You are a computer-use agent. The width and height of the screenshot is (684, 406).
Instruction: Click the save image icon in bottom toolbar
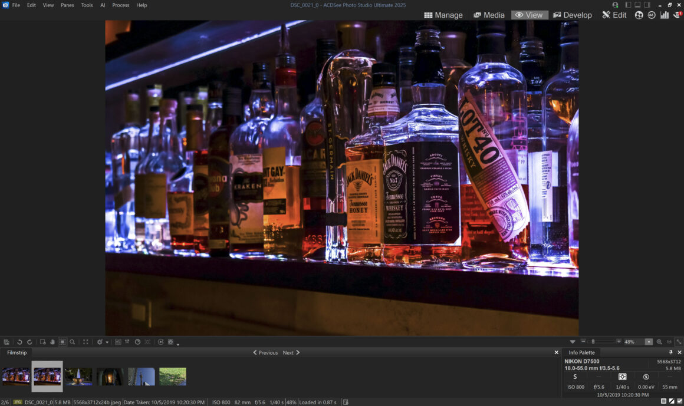click(6, 342)
